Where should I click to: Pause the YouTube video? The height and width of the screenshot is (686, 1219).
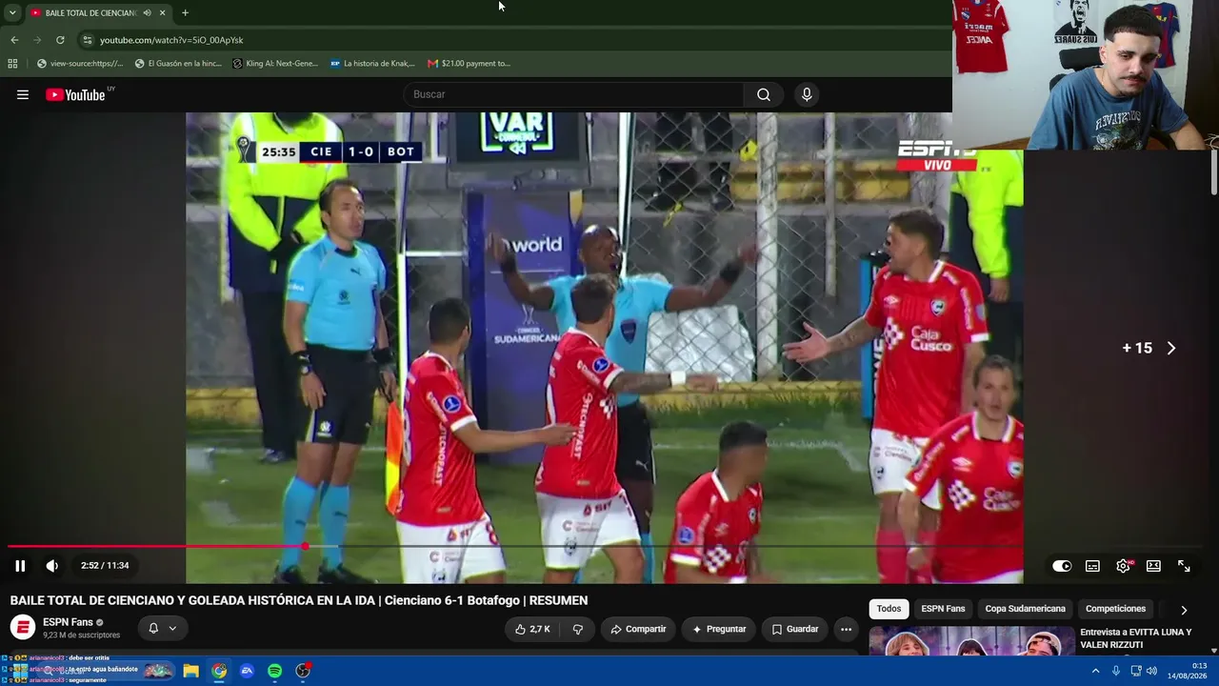tap(20, 566)
